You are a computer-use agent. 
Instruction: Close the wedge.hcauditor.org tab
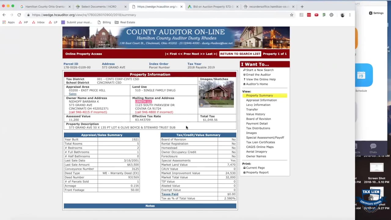(x=181, y=6)
